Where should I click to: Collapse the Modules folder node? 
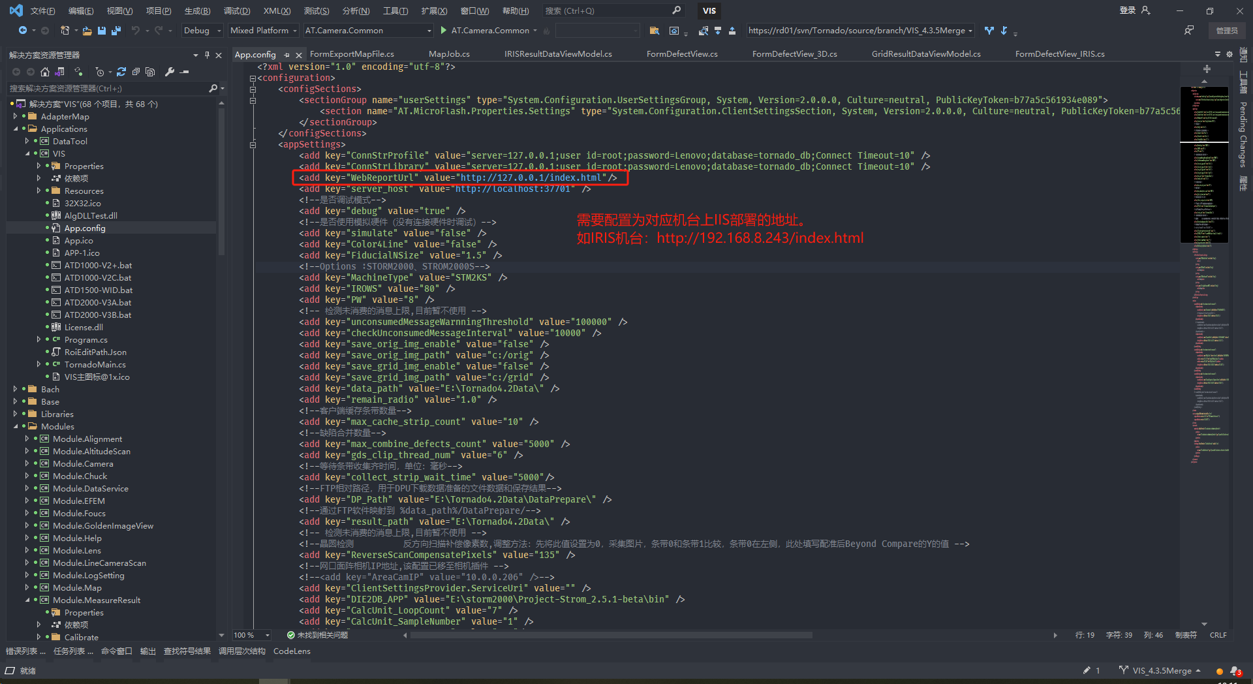16,426
